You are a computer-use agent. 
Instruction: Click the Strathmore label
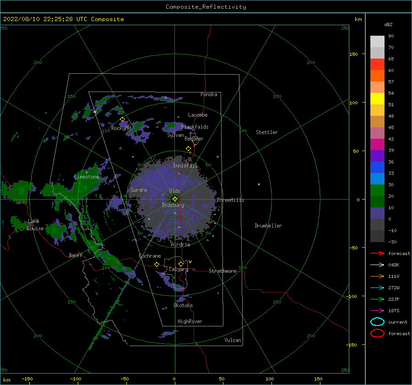tap(222, 271)
